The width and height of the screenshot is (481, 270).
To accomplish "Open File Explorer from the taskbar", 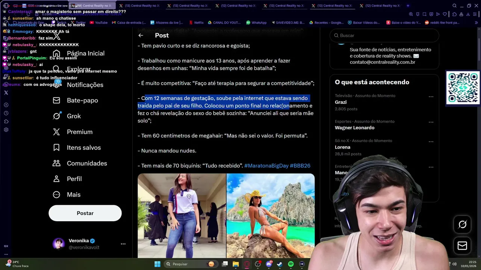I will (x=236, y=264).
